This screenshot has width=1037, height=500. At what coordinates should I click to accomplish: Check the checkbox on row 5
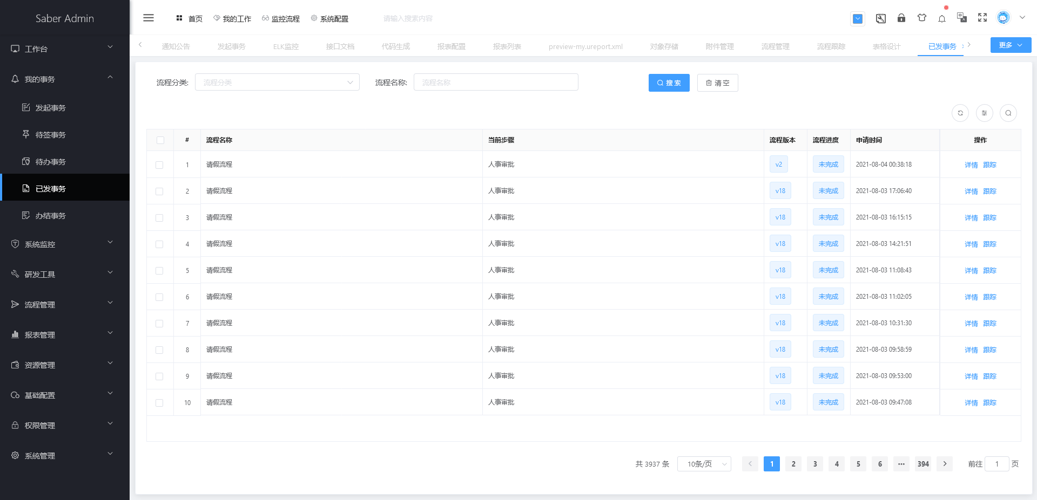click(160, 270)
